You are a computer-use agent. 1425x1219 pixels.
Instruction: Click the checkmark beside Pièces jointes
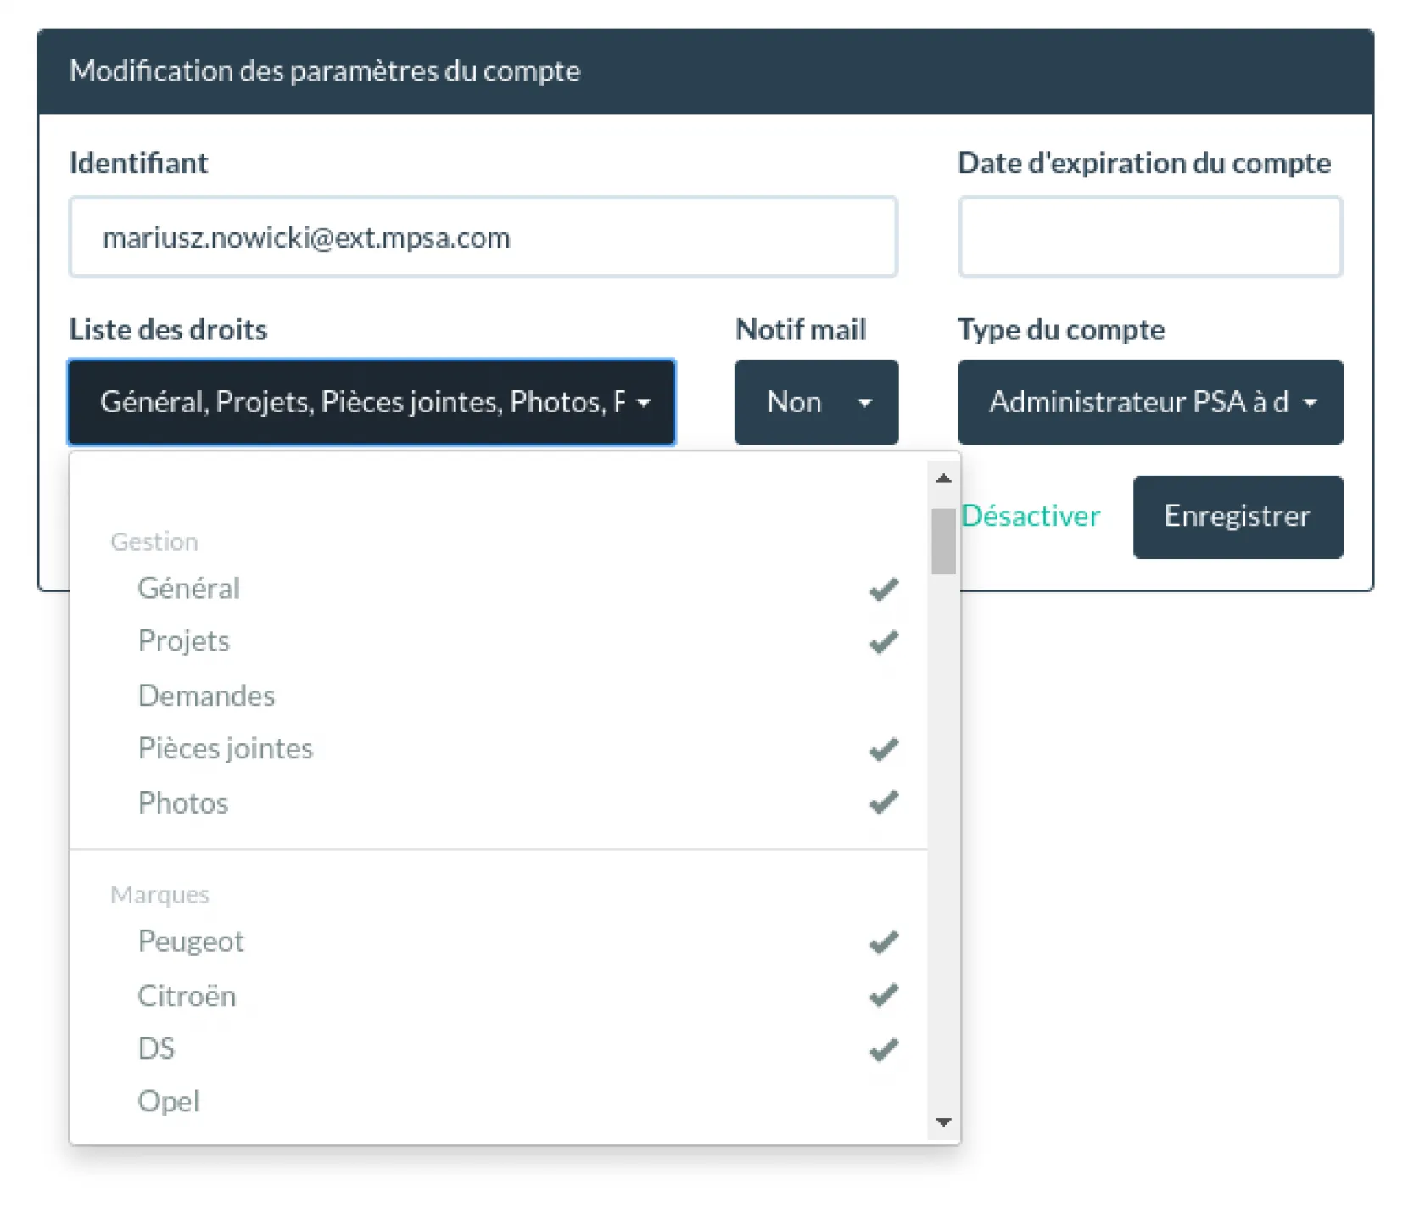pyautogui.click(x=883, y=749)
